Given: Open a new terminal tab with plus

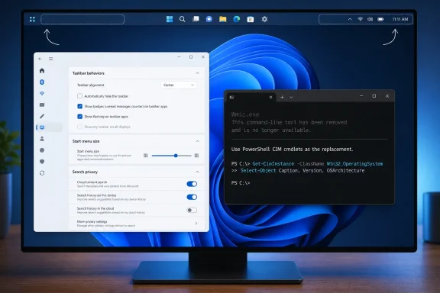Looking at the screenshot, I should [x=282, y=98].
